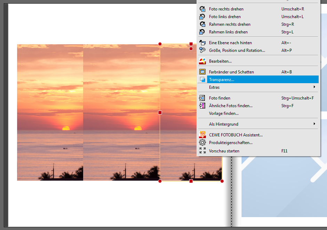
Task: Click the send layer backward icon
Action: [x=202, y=43]
